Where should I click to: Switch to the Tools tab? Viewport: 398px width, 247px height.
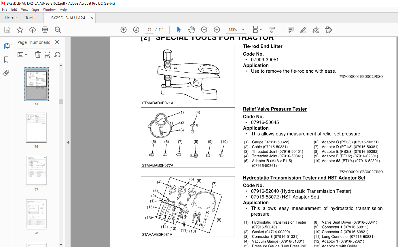click(30, 18)
